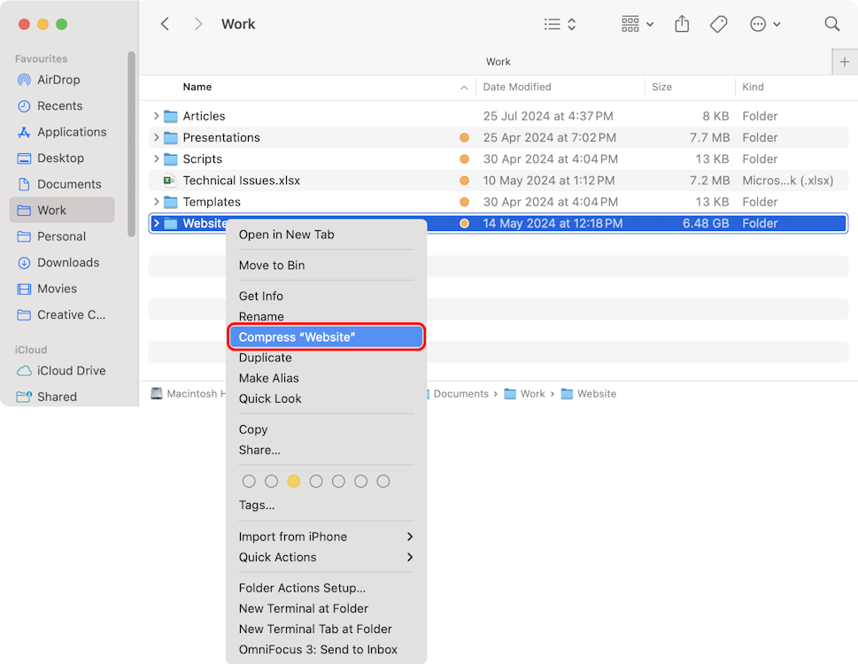Choose Quick Look
858x664 pixels.
[326, 398]
